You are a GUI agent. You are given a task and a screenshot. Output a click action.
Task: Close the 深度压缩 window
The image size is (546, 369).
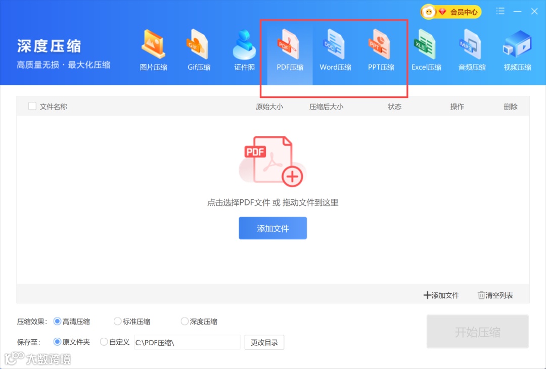click(534, 12)
